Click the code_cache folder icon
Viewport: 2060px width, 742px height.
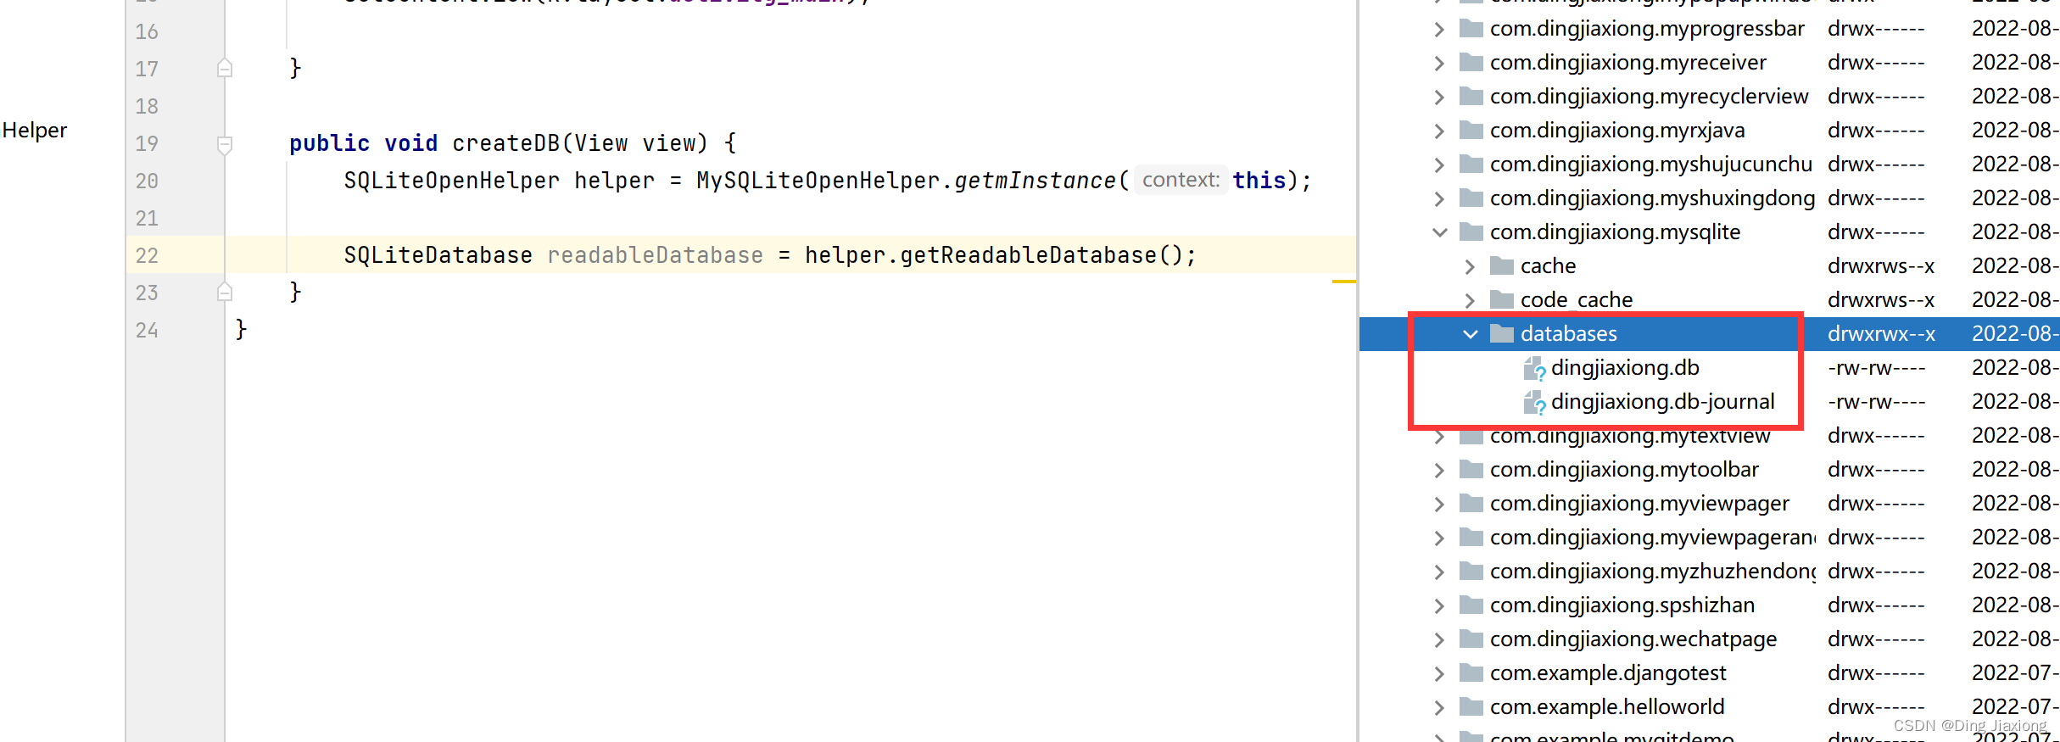tap(1502, 299)
